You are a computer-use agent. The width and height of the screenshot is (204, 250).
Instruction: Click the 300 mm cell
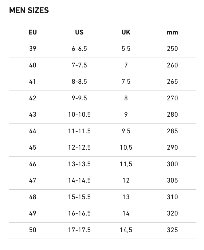tap(172, 164)
